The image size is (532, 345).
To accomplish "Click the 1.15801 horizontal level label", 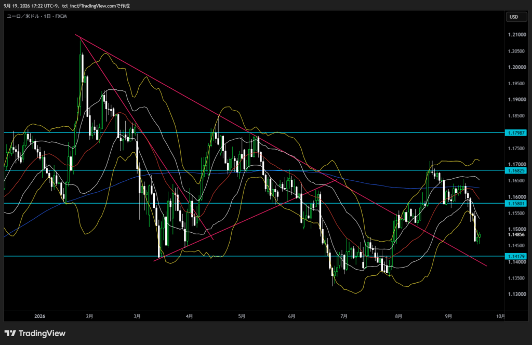I will (516, 204).
